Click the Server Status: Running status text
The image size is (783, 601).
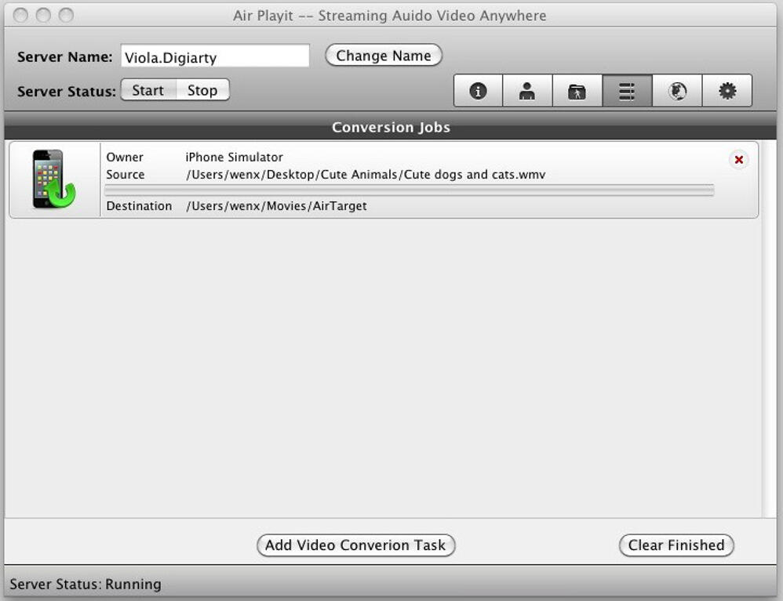pos(86,584)
